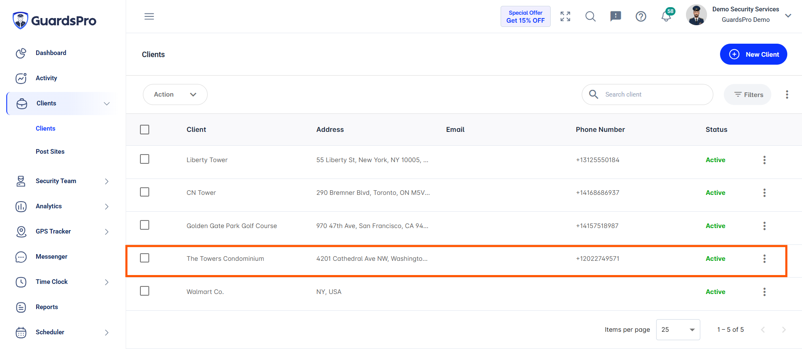The height and width of the screenshot is (349, 802).
Task: Click the user profile avatar
Action: [696, 15]
